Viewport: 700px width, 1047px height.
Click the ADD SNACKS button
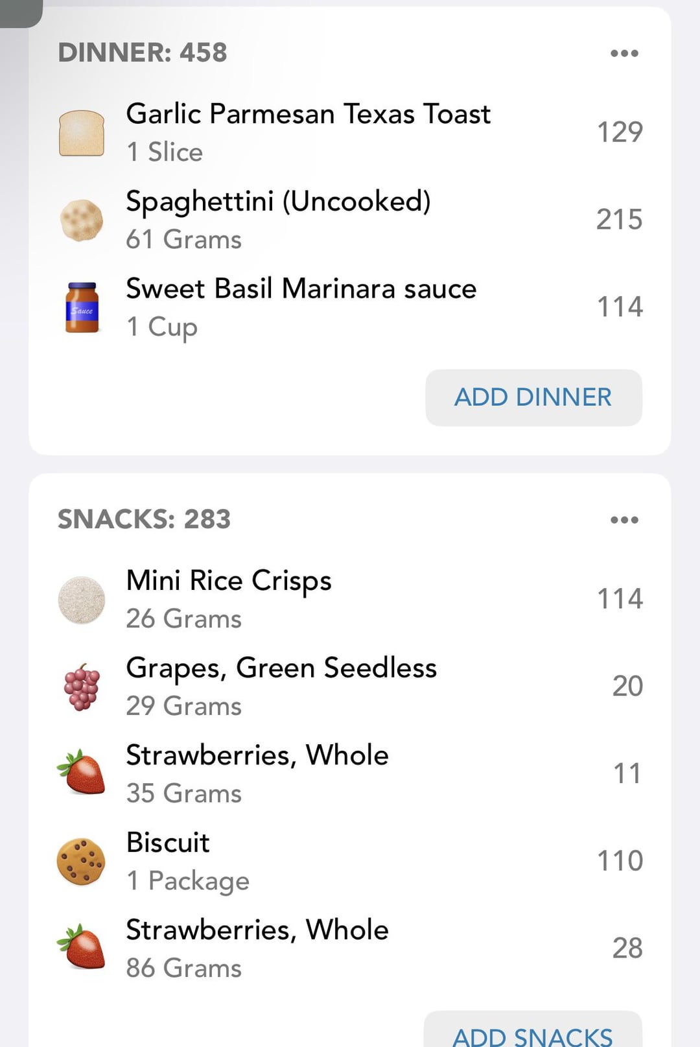[533, 1029]
